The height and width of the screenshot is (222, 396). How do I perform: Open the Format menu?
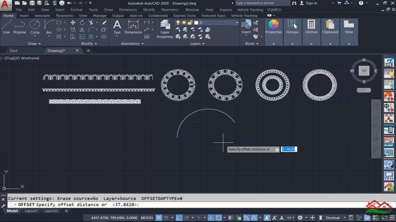[x=77, y=10]
